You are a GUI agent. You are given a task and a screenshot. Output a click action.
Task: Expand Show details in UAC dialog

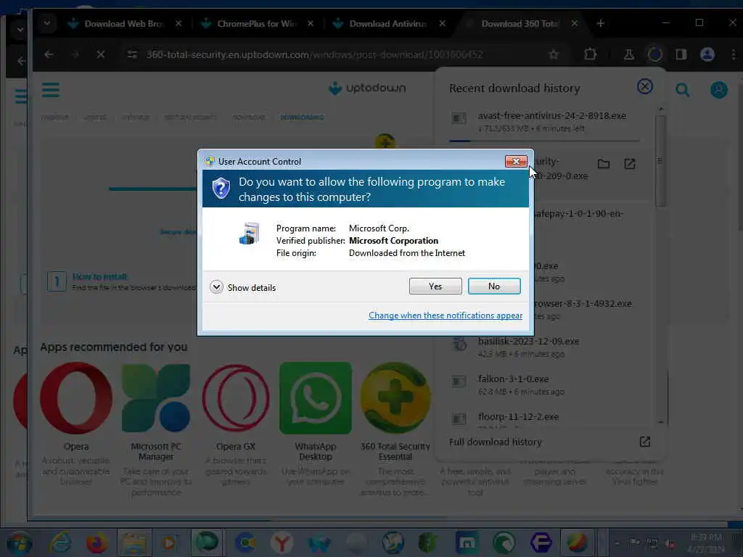pyautogui.click(x=242, y=287)
